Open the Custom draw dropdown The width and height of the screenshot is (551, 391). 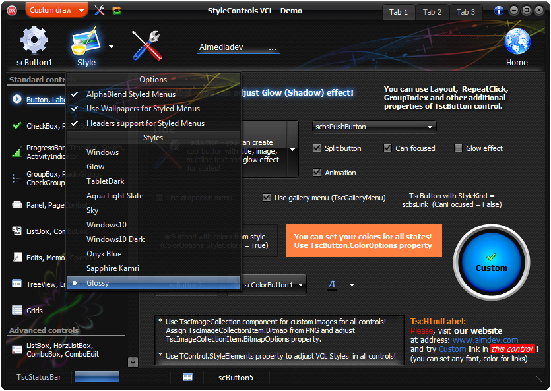click(57, 10)
